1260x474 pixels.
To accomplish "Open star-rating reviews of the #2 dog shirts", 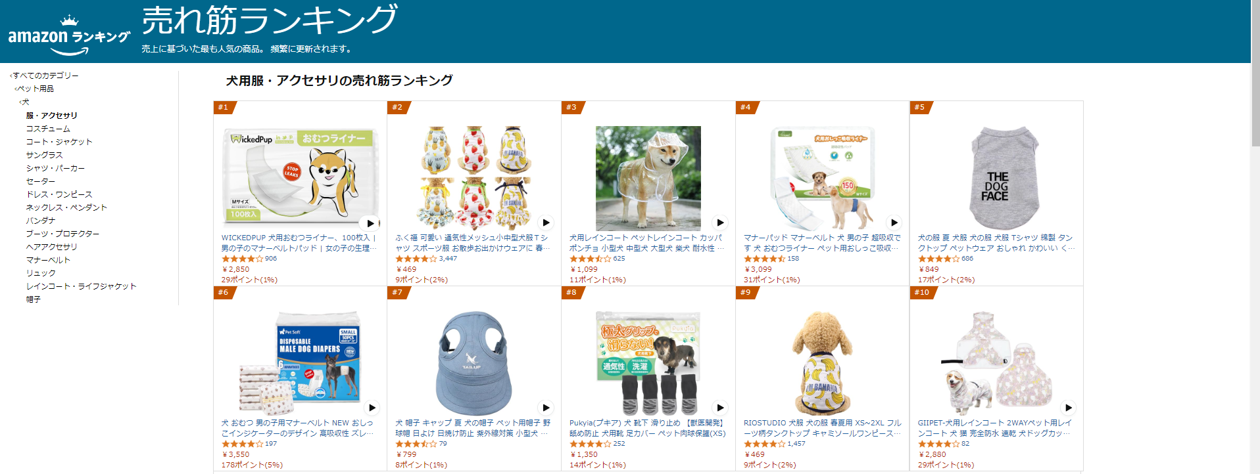I will (x=417, y=259).
